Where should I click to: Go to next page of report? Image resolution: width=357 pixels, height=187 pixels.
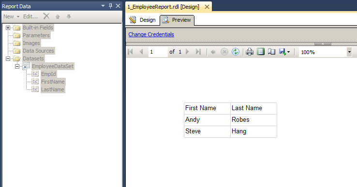187,52
